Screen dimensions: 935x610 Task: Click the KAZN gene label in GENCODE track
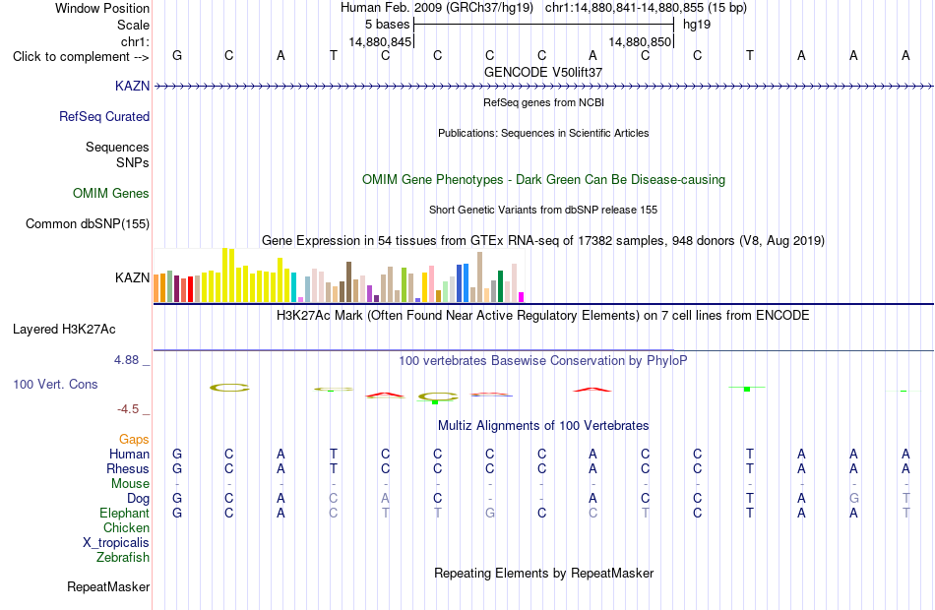coord(133,86)
